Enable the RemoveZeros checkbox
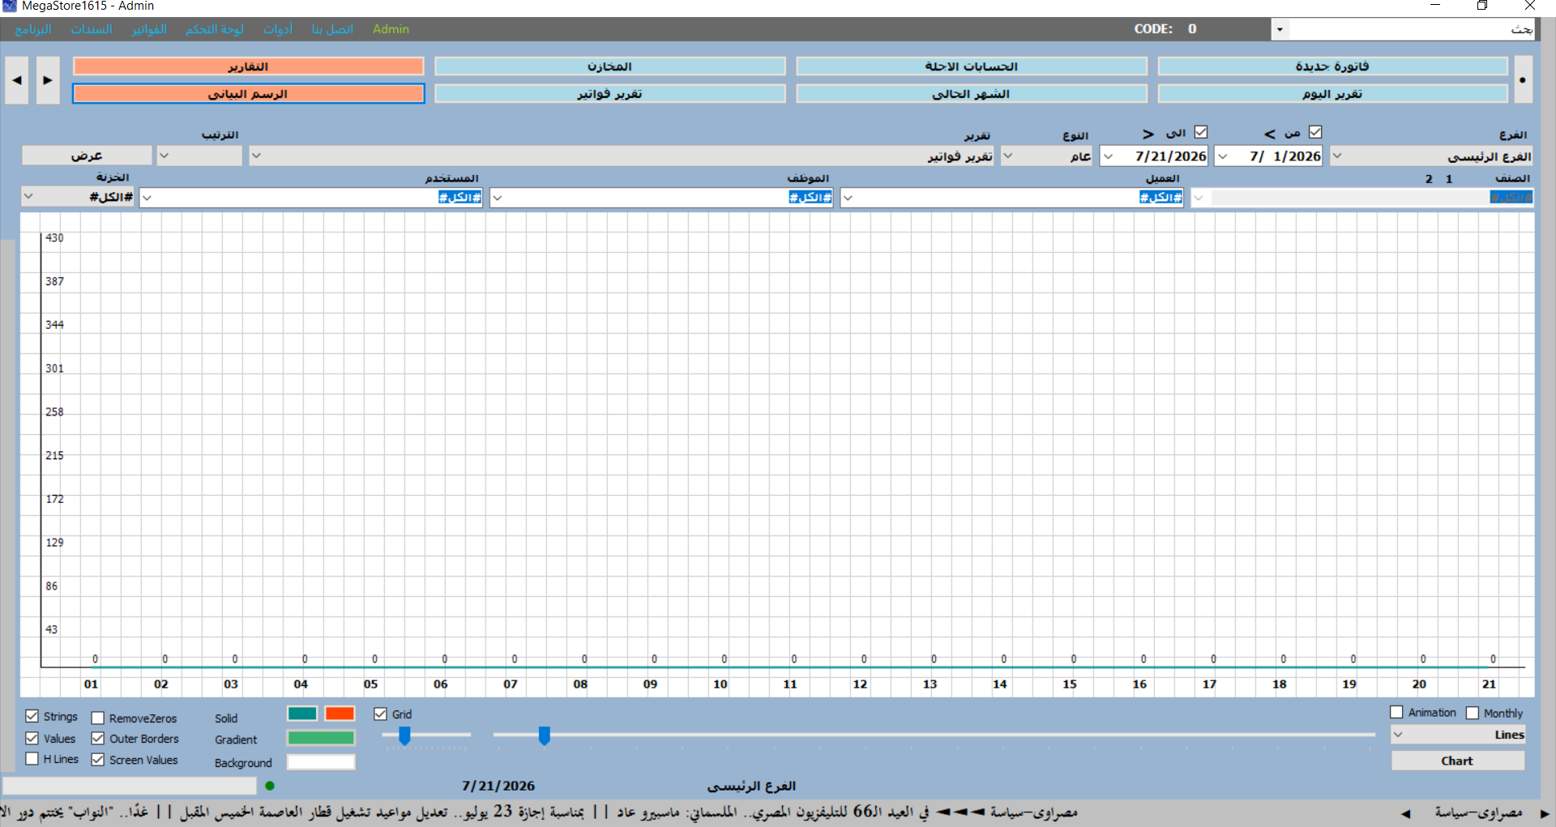The image size is (1556, 827). coord(98,718)
